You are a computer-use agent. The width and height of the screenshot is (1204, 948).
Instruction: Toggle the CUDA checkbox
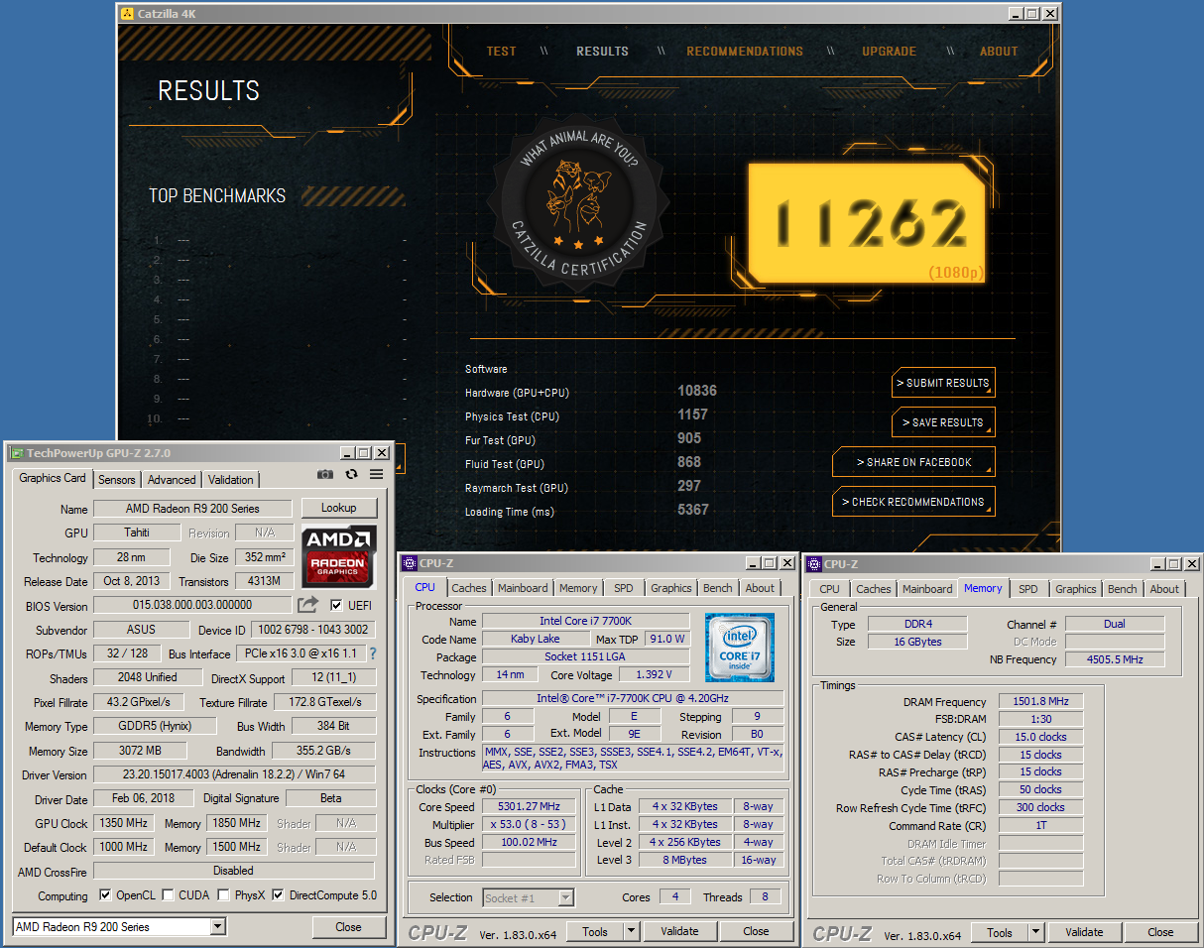(168, 895)
